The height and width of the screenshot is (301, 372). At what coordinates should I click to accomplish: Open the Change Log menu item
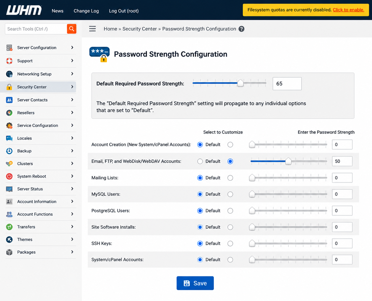[x=86, y=11]
